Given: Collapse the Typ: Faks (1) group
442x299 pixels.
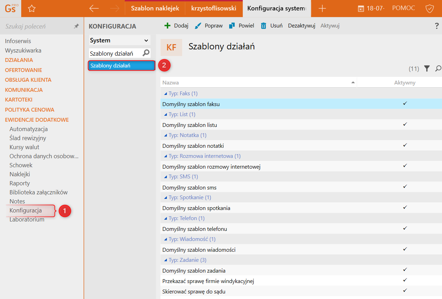Looking at the screenshot, I should 165,94.
